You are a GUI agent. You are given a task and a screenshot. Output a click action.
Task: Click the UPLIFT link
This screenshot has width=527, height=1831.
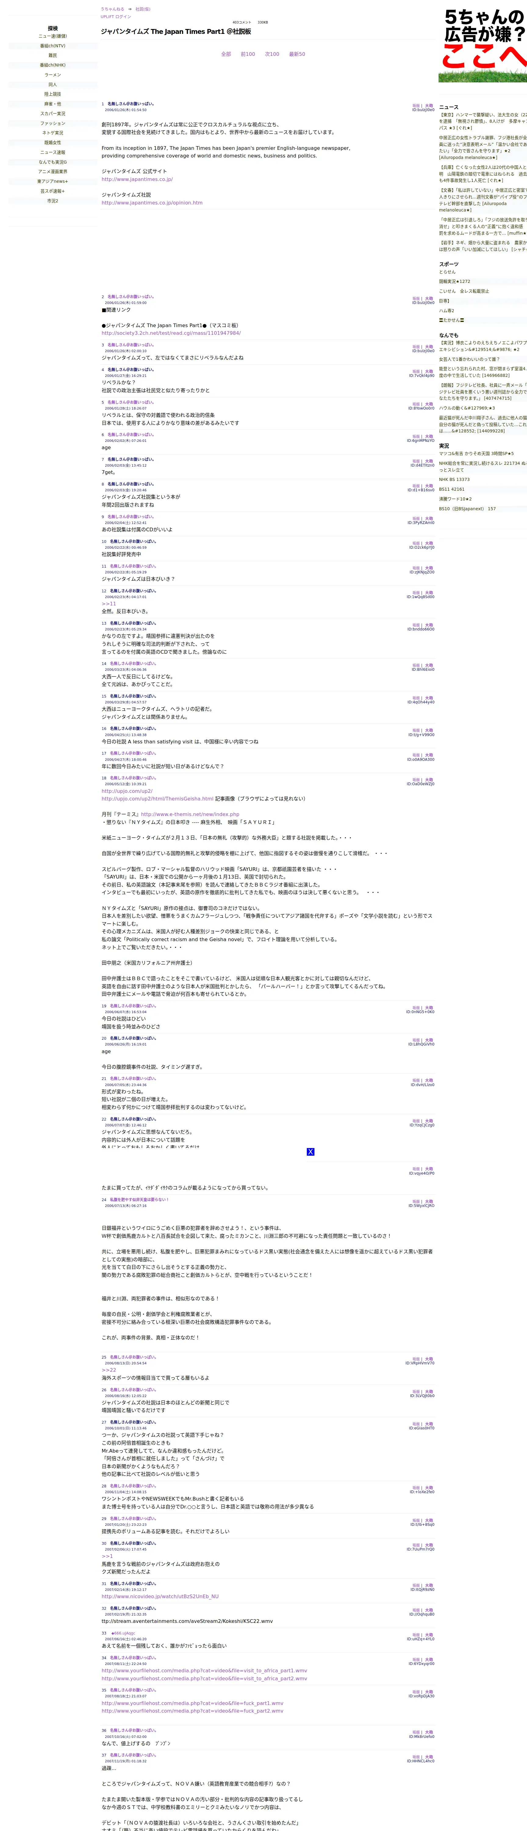(106, 16)
